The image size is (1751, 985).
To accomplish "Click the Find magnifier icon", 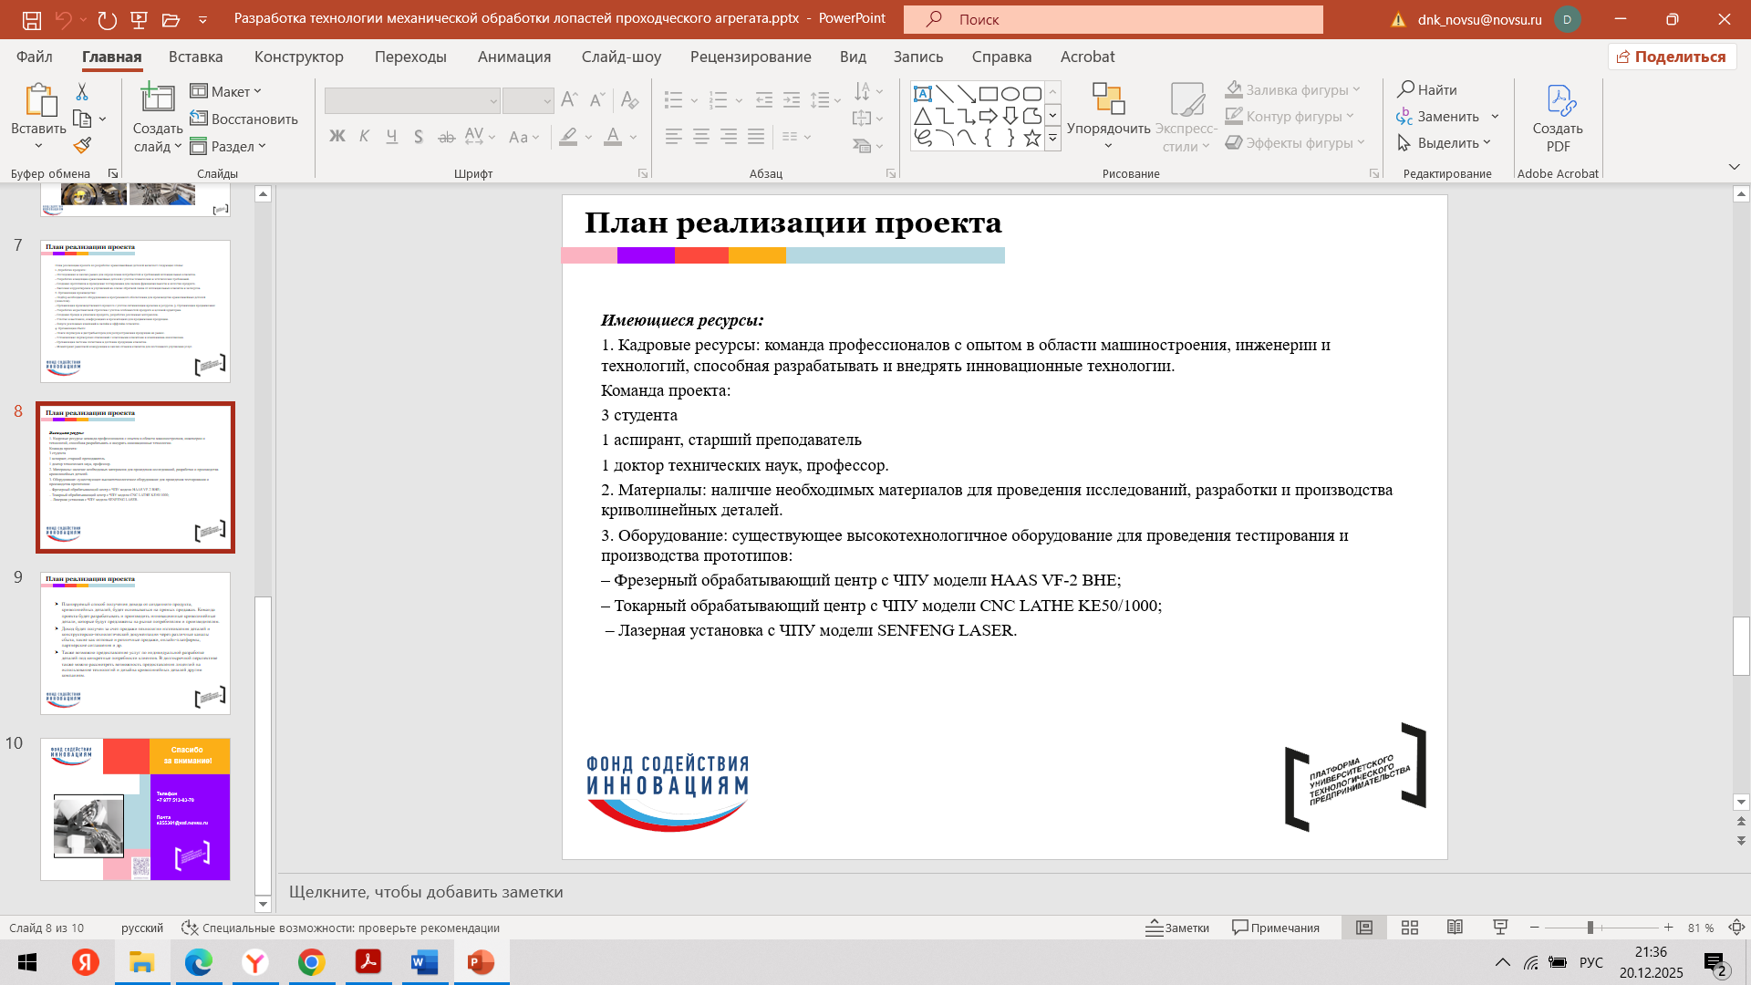I will tap(1406, 89).
